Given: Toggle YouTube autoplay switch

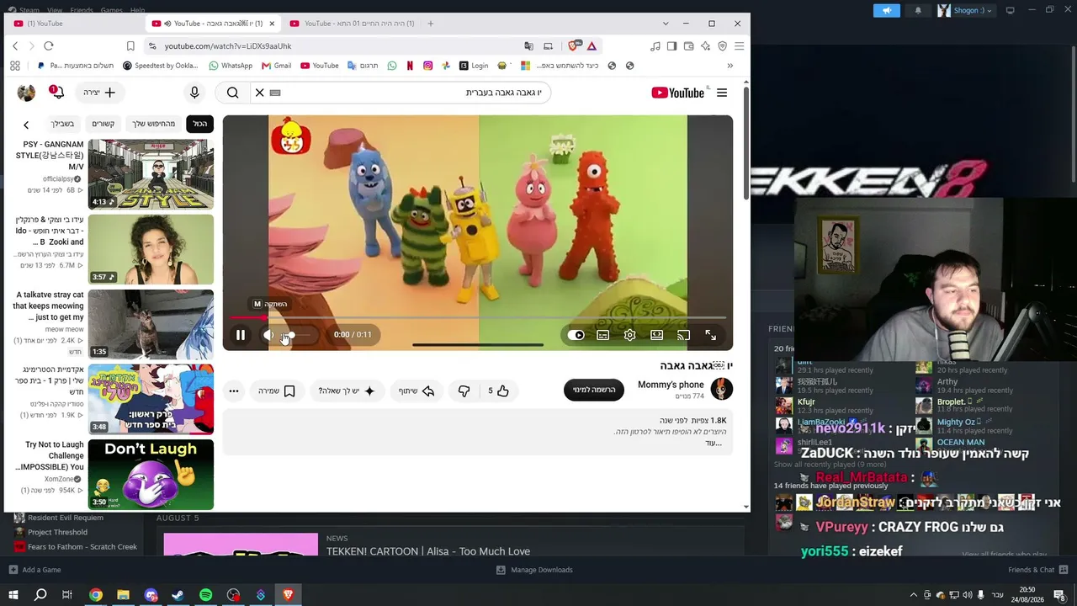Looking at the screenshot, I should pos(576,335).
